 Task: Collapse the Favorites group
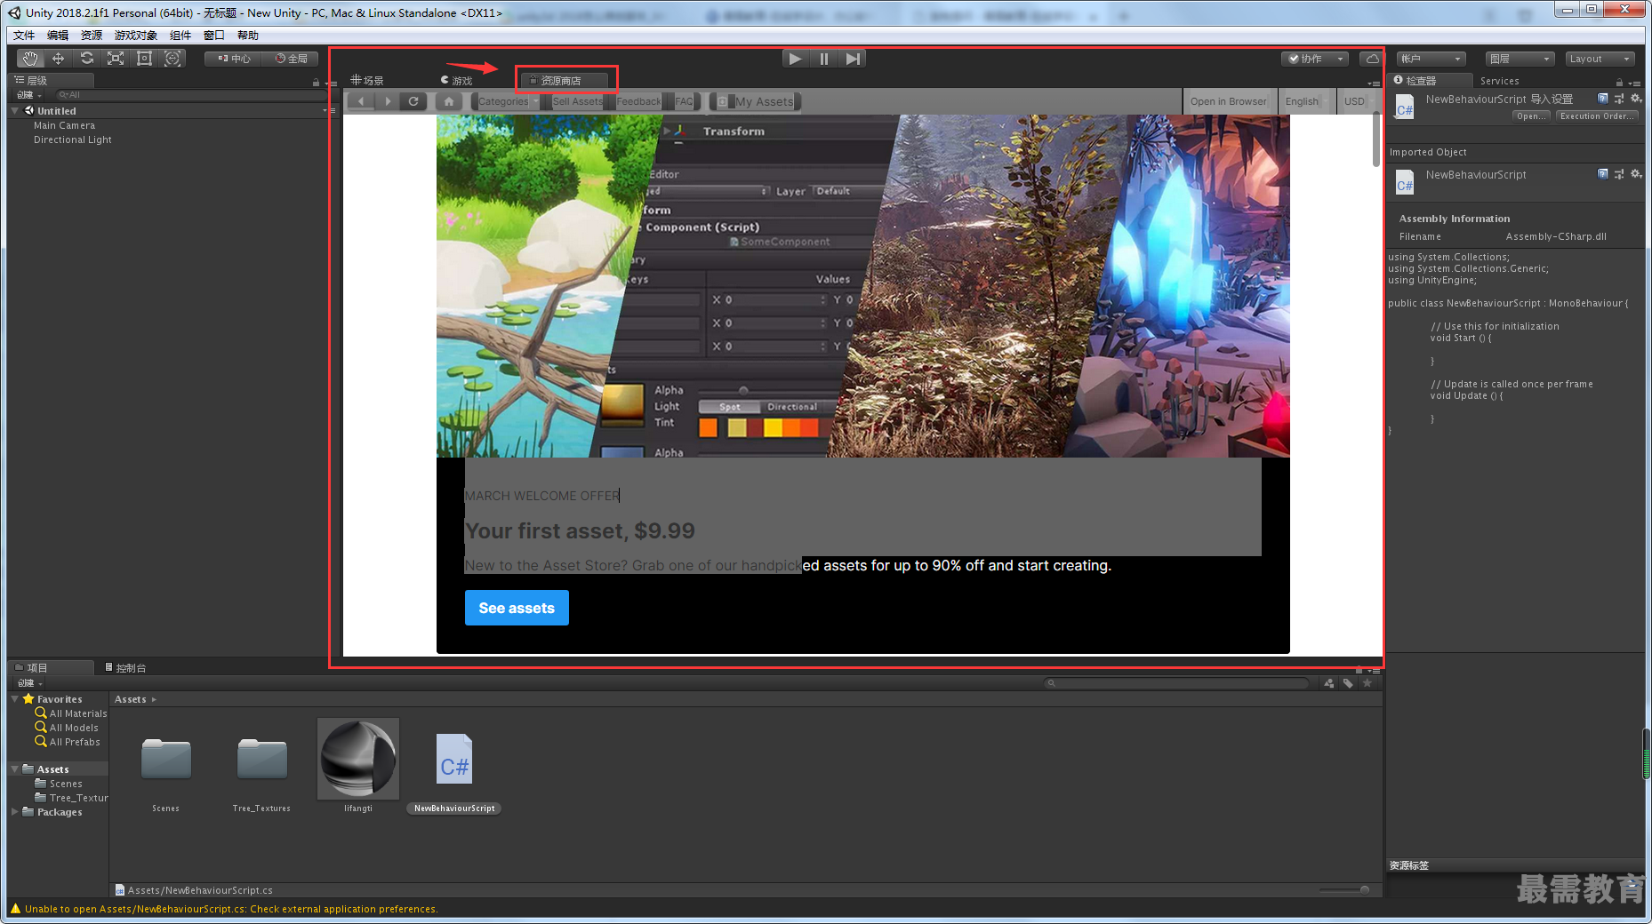tap(15, 699)
